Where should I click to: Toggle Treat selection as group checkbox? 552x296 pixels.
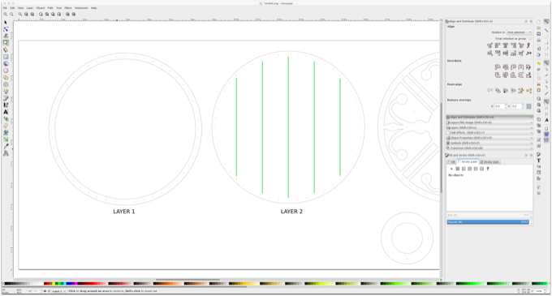(530, 39)
